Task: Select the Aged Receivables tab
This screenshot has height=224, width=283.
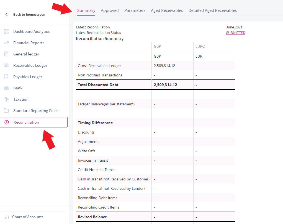Action: pos(167,10)
